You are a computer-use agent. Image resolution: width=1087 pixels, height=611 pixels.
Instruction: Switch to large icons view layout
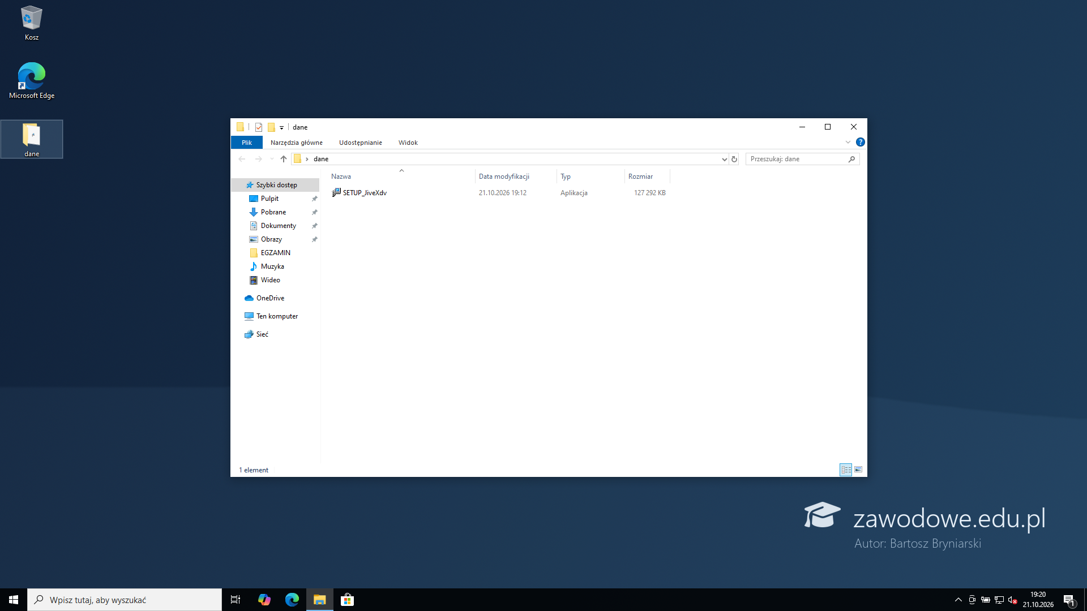pyautogui.click(x=858, y=470)
